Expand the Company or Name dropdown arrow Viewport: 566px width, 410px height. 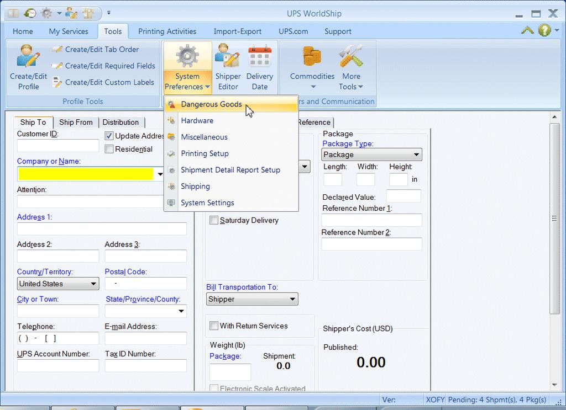(x=160, y=174)
